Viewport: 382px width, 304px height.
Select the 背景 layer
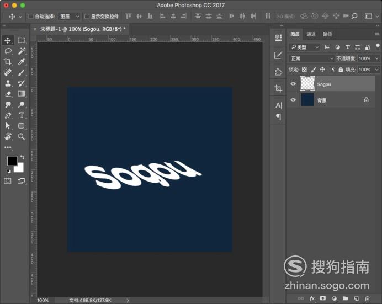click(x=331, y=100)
